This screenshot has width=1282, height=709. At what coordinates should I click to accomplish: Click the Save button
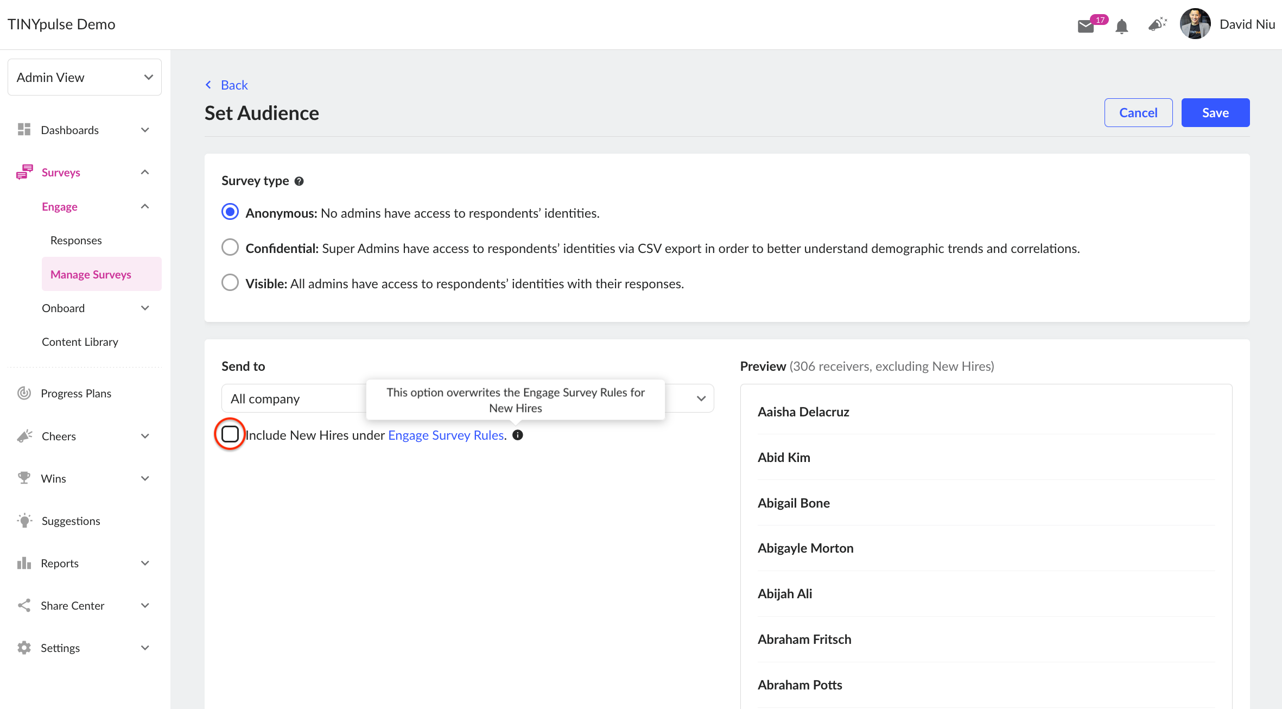coord(1215,112)
